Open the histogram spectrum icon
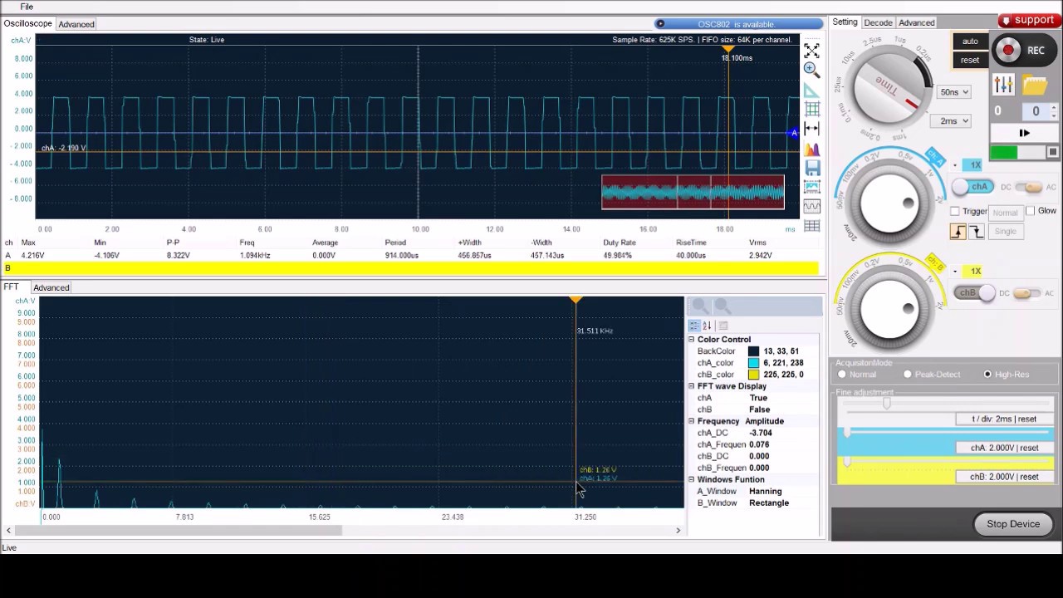Screen dimensions: 1063x598 tap(811, 149)
